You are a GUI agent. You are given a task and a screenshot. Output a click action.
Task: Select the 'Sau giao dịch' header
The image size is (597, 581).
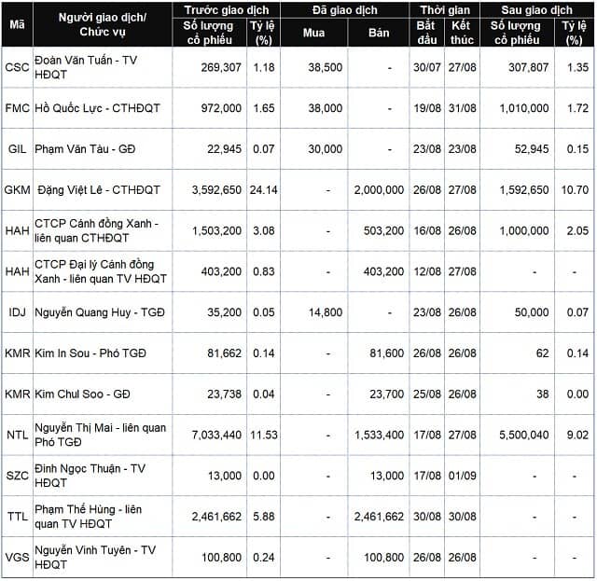[x=536, y=10]
